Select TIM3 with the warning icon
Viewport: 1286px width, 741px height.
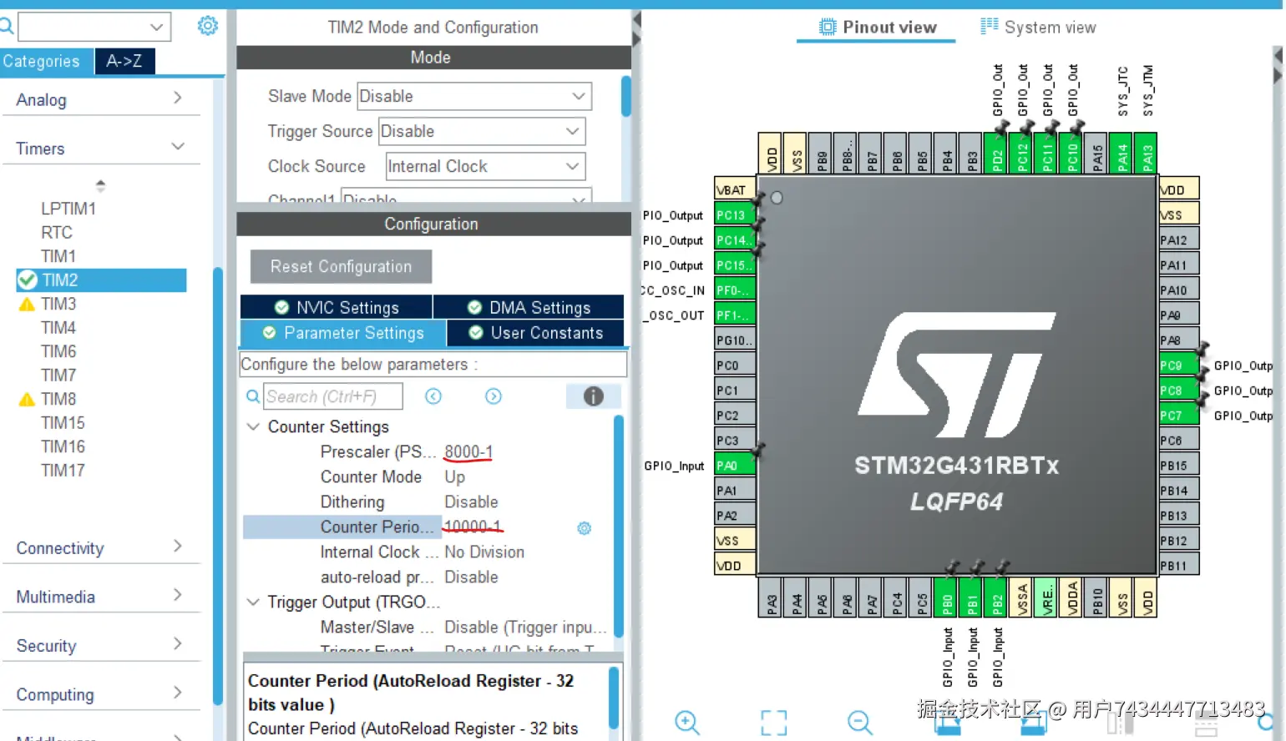click(x=58, y=304)
